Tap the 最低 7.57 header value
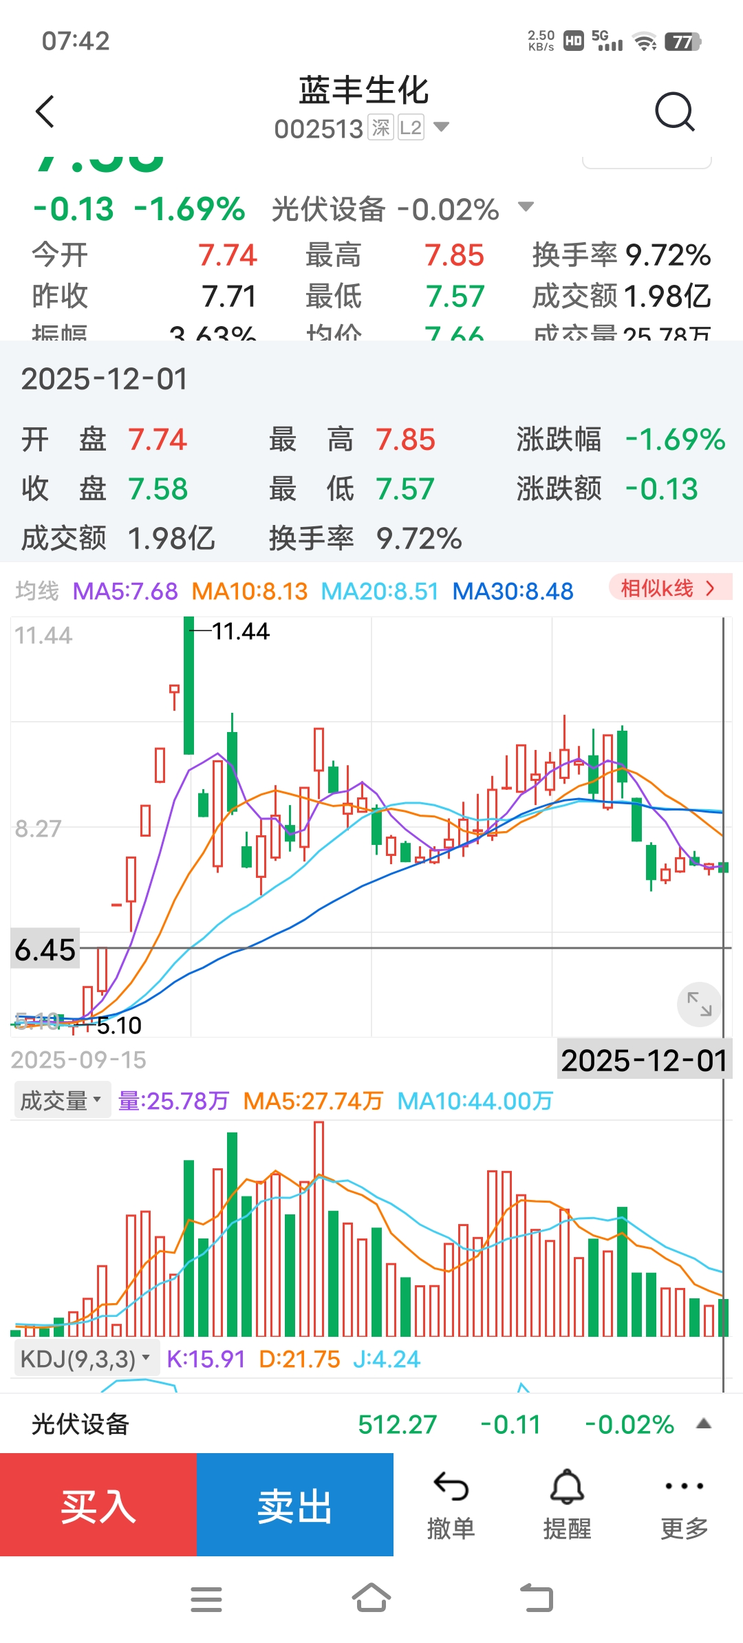743x1643 pixels. tap(455, 297)
